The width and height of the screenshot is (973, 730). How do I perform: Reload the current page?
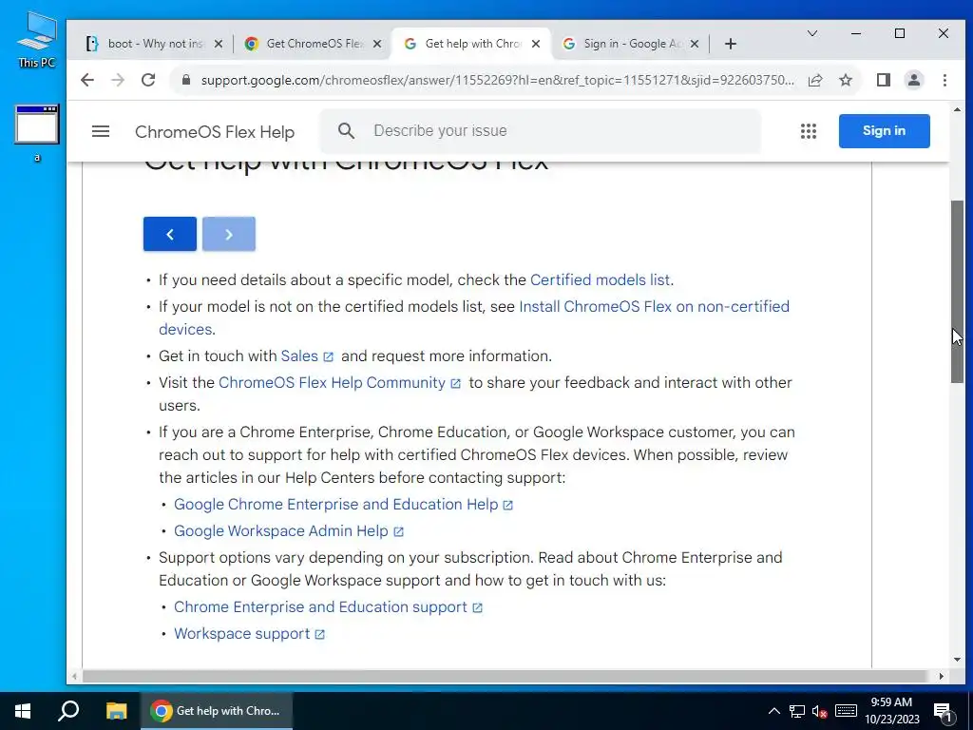(148, 80)
